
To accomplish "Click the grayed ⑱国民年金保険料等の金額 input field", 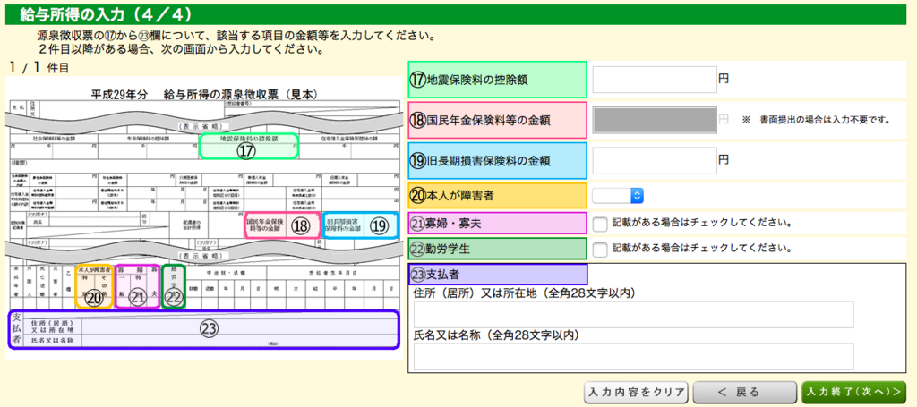I will click(655, 120).
